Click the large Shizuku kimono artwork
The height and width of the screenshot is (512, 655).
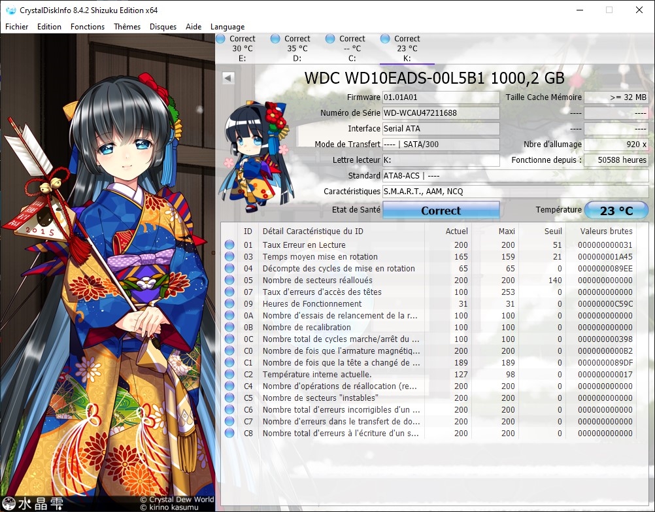tap(108, 273)
